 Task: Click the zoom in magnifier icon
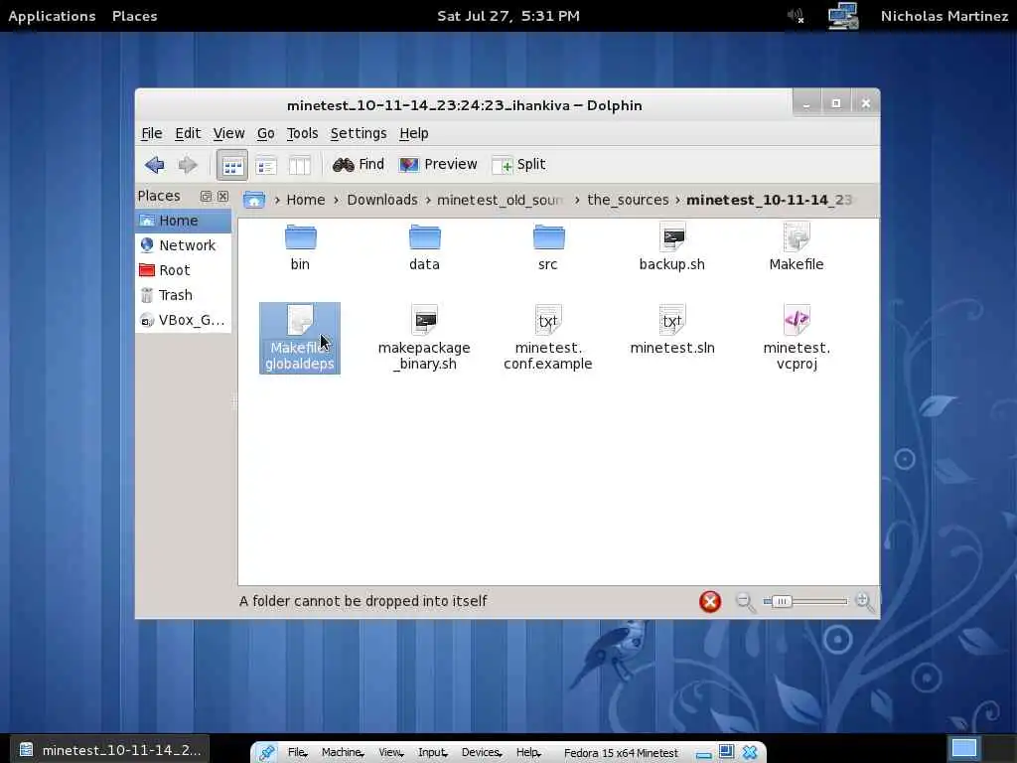[x=865, y=602]
